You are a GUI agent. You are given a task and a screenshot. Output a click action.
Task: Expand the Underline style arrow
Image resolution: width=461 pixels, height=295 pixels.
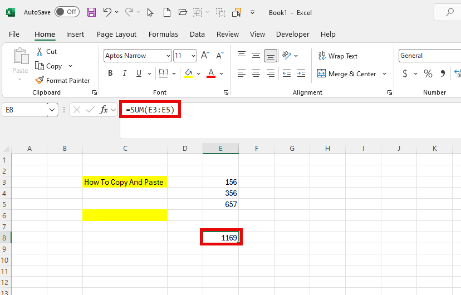pyautogui.click(x=149, y=73)
